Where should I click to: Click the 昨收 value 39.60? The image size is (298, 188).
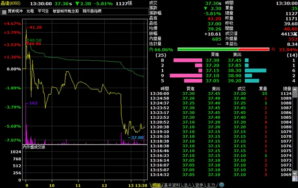click(291, 24)
